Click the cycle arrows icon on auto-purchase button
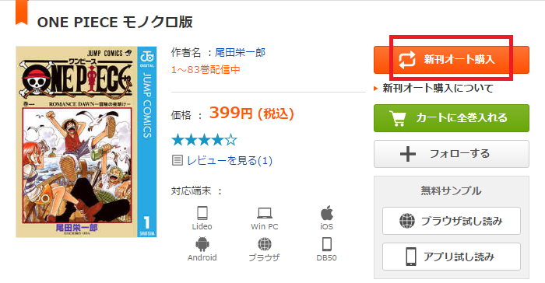The height and width of the screenshot is (283, 545). (406, 60)
